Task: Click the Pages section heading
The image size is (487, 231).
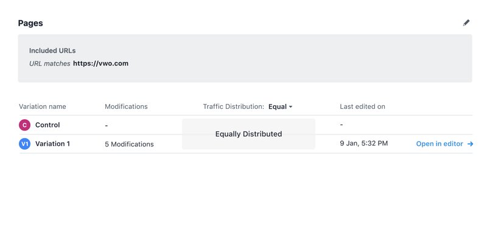Action: 30,23
